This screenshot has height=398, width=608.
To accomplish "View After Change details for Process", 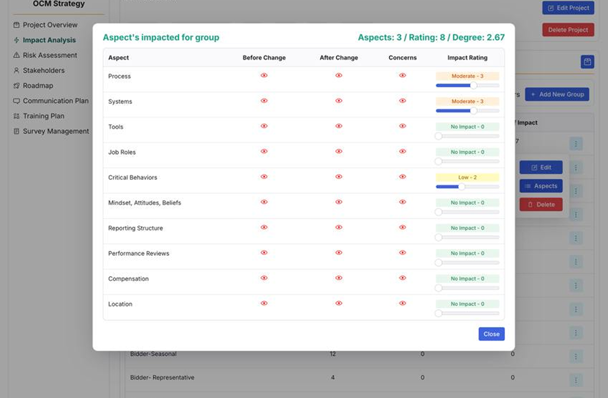I will [x=339, y=75].
